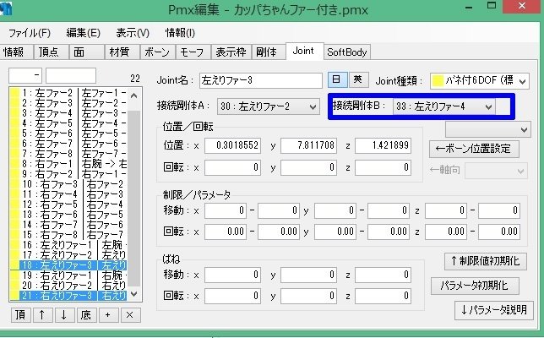Click the 位置/回転 rotation z field
The height and width of the screenshot is (338, 544).
click(383, 167)
